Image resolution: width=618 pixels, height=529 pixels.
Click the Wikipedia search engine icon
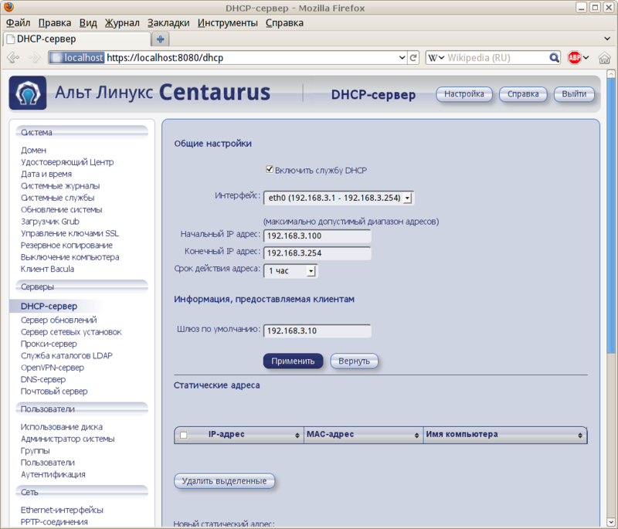(x=433, y=58)
